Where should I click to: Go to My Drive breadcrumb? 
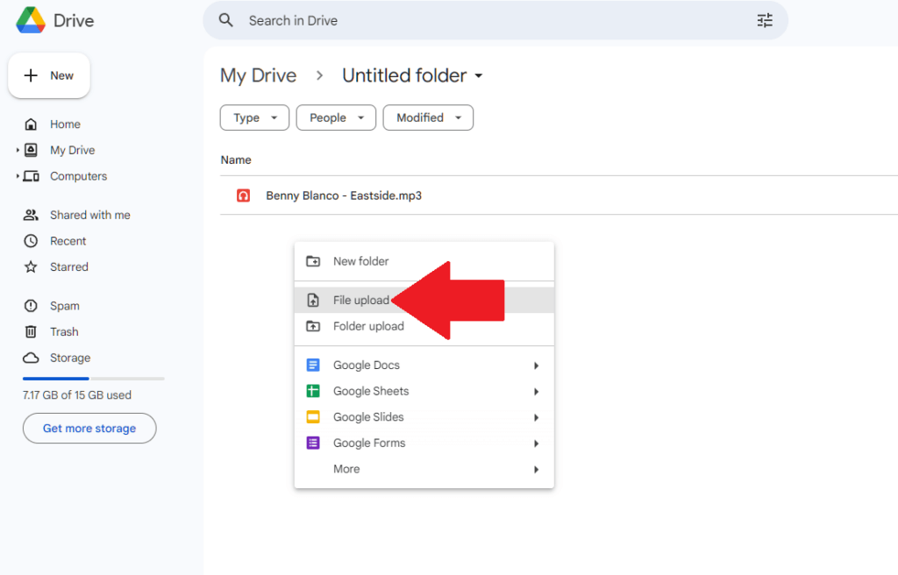coord(259,75)
